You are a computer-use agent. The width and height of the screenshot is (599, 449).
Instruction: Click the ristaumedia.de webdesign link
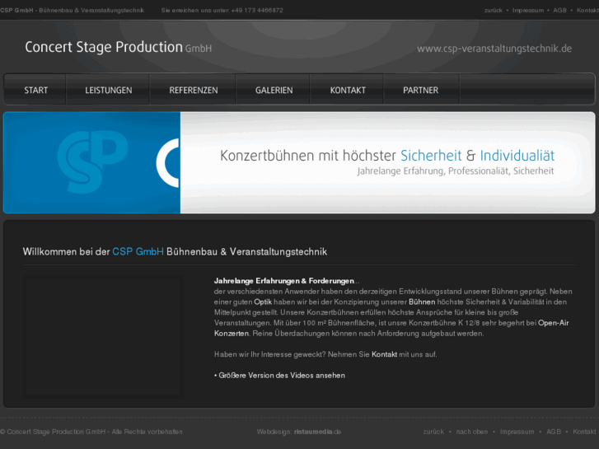pyautogui.click(x=317, y=432)
